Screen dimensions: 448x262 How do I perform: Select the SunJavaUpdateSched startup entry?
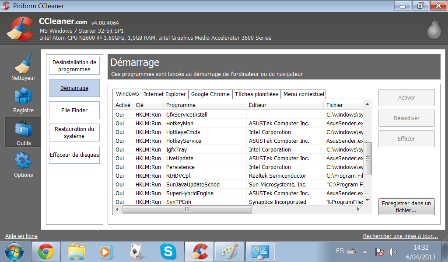pyautogui.click(x=238, y=184)
